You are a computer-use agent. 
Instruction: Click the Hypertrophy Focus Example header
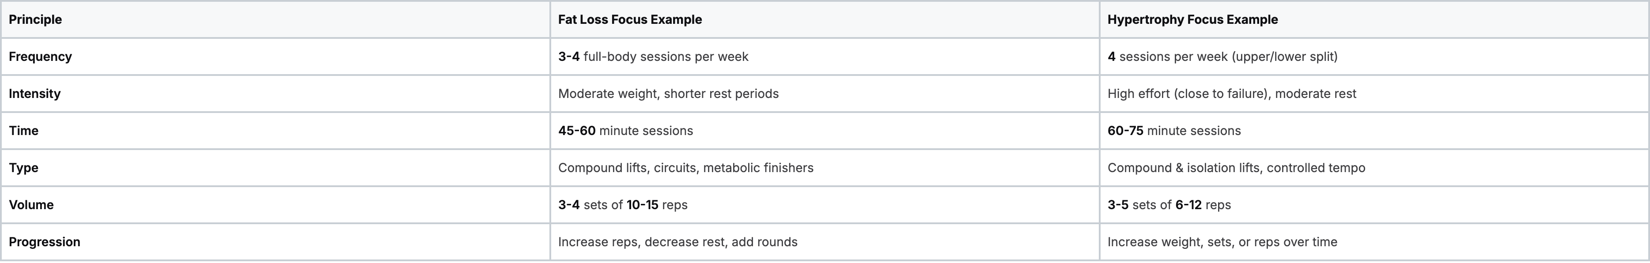coord(1192,20)
